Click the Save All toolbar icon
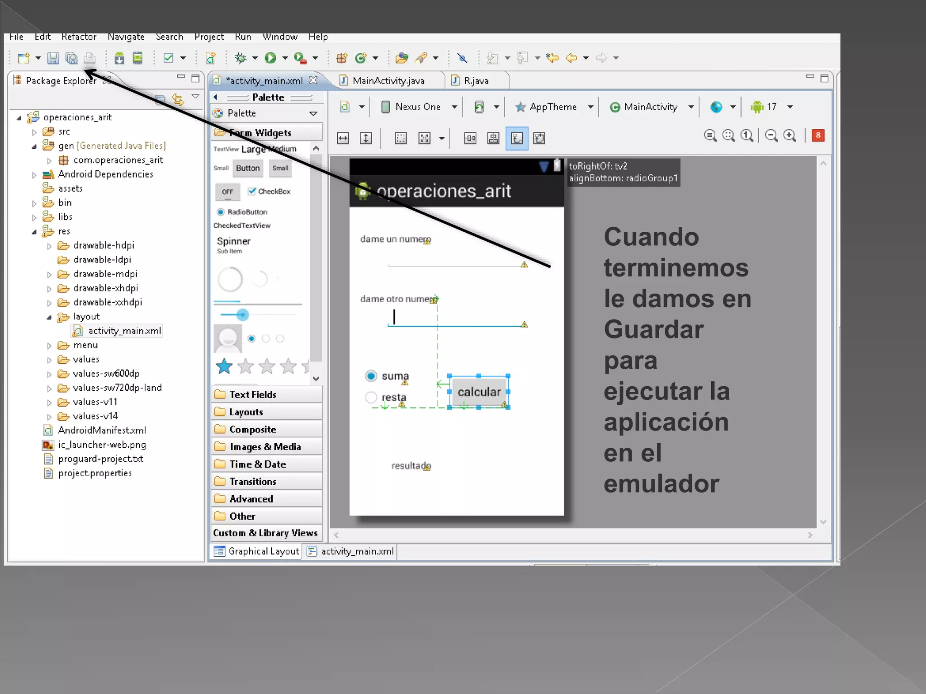Viewport: 926px width, 694px height. pos(71,58)
